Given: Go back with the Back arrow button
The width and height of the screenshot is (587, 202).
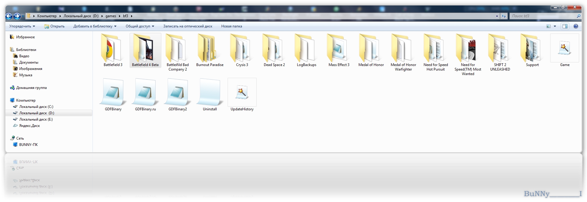Looking at the screenshot, I should (x=9, y=16).
